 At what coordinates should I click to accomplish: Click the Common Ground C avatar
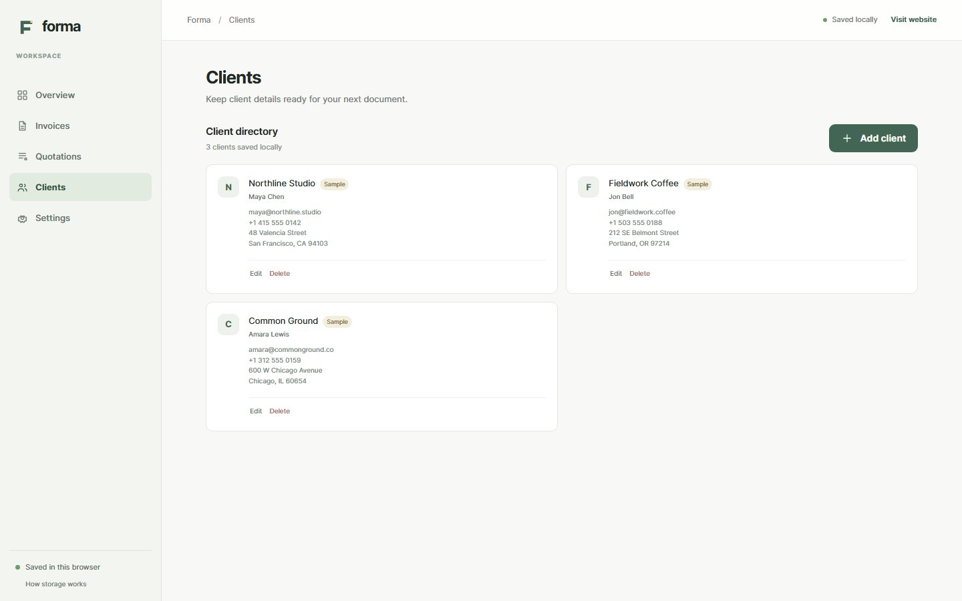click(x=228, y=325)
